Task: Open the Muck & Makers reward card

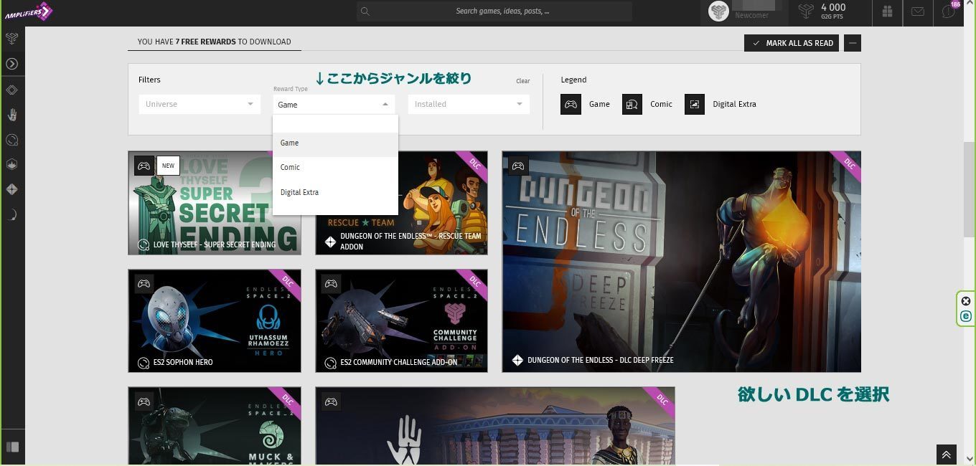Action: [215, 426]
